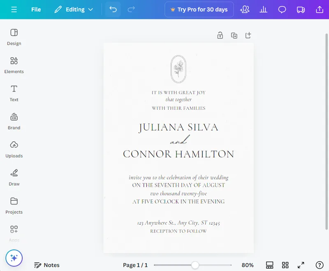Open the Canva AI assistant
Screen dimensions: 329x271
[x=14, y=258]
